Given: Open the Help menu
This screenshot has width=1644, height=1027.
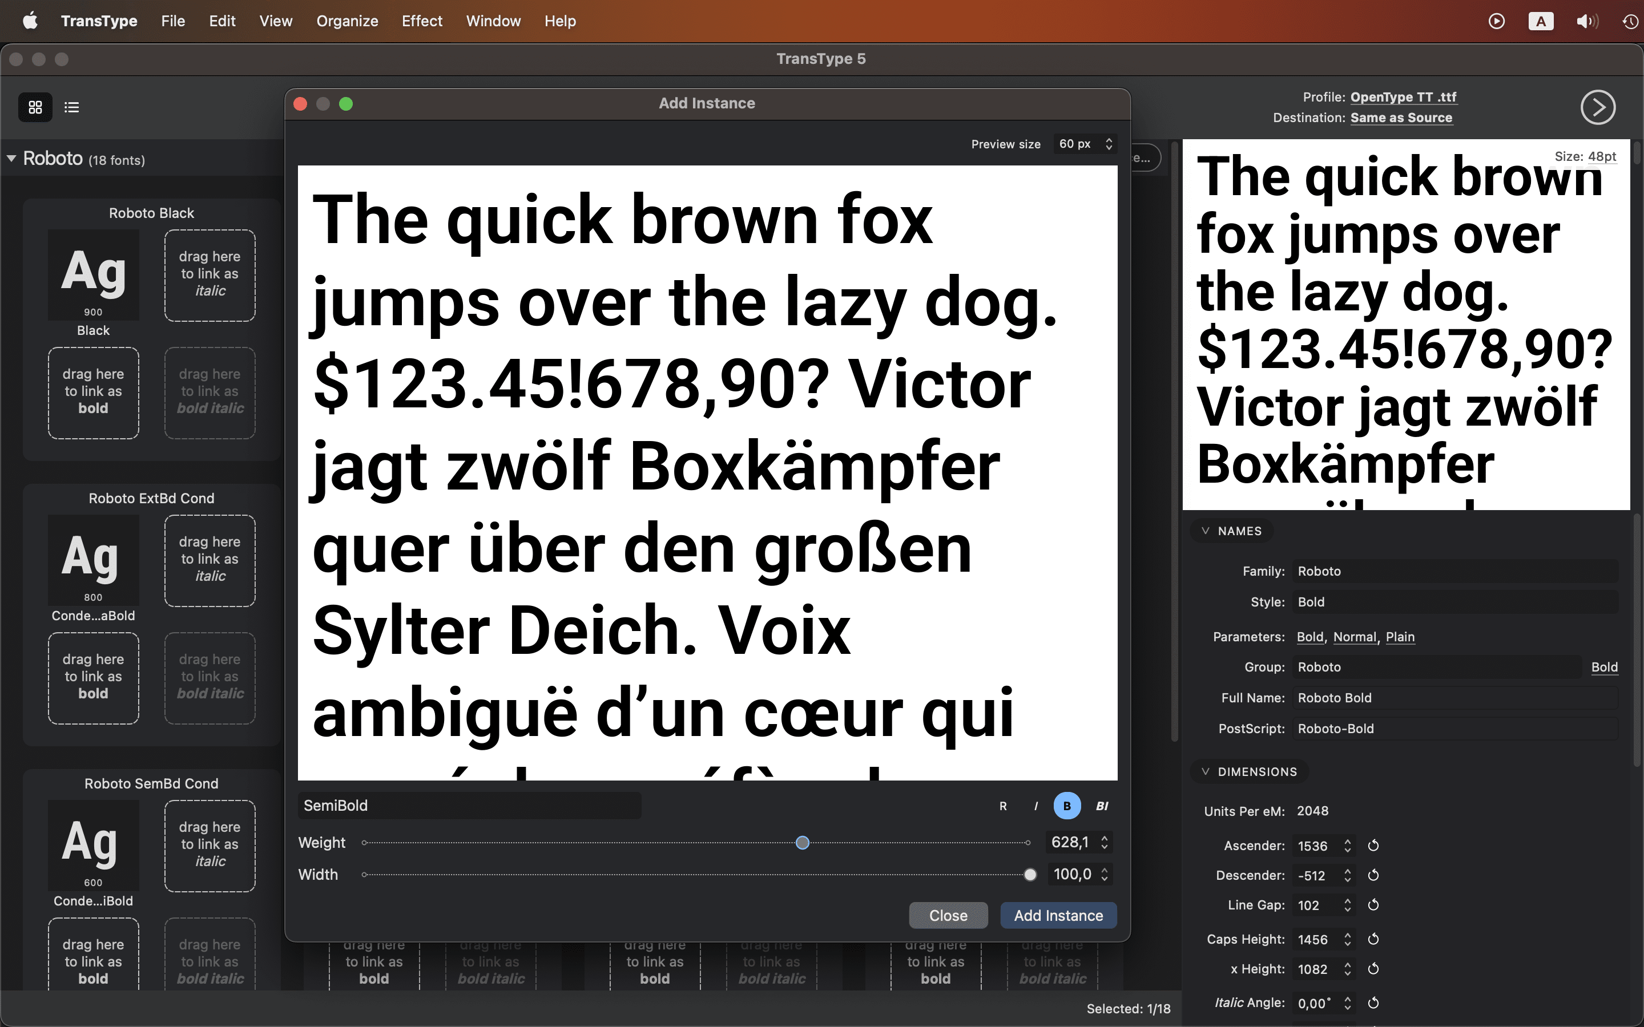Looking at the screenshot, I should click(x=560, y=21).
